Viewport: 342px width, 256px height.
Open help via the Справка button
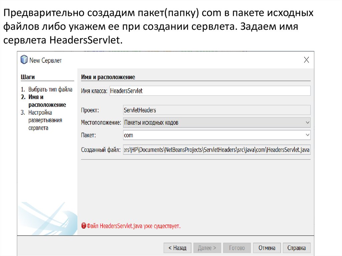tap(297, 248)
